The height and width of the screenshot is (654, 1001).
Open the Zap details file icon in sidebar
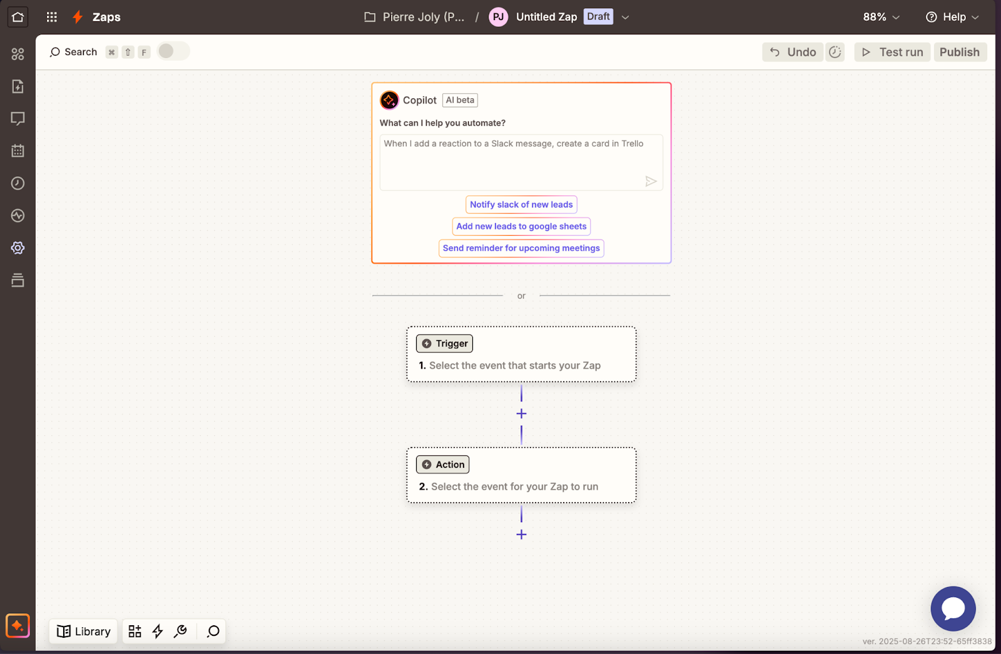18,86
